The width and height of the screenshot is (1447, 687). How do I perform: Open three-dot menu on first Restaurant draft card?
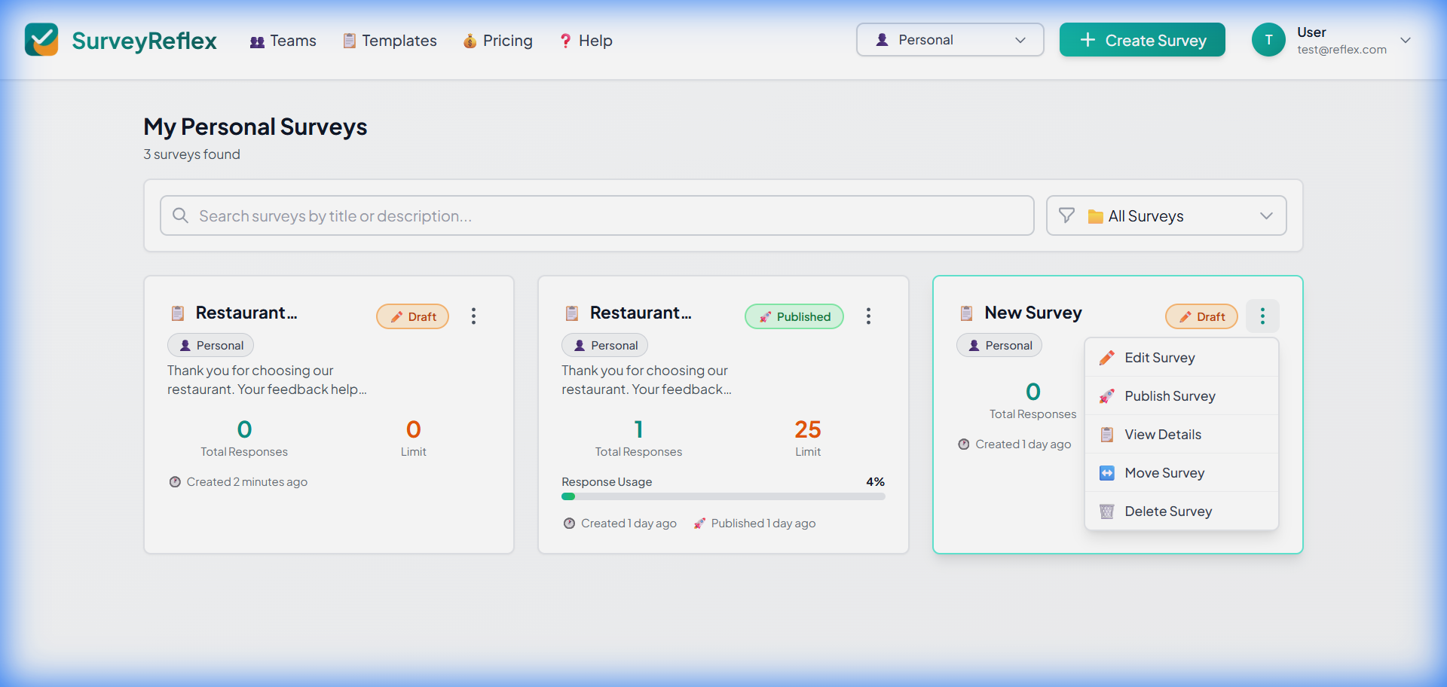(x=473, y=316)
